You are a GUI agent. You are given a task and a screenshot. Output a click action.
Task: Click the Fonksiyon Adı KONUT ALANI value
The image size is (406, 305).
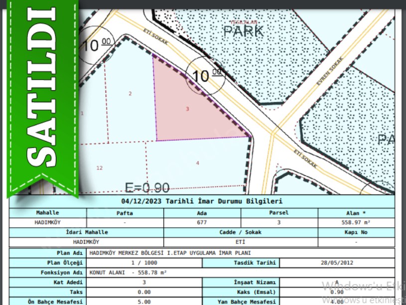click(128, 273)
